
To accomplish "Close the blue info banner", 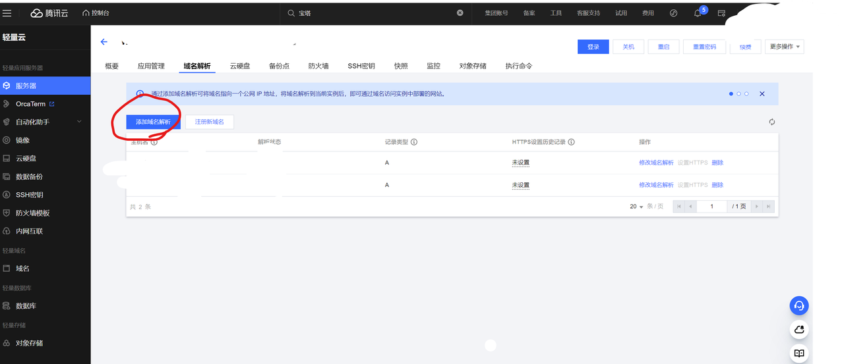I will (762, 94).
